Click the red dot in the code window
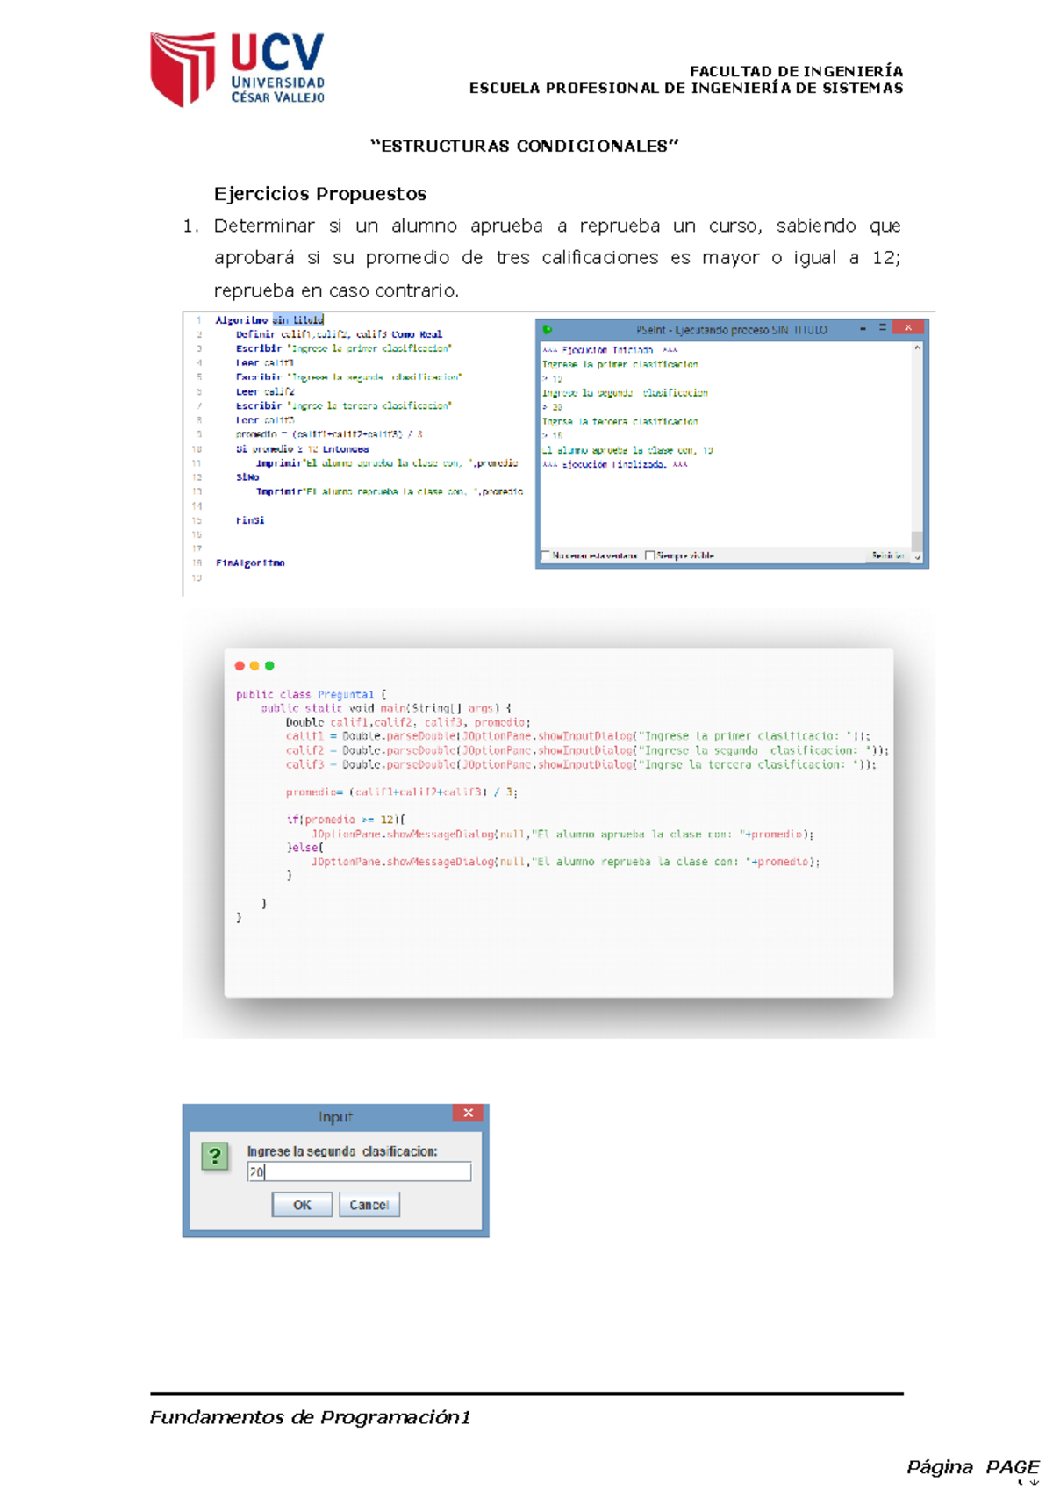 click(240, 666)
